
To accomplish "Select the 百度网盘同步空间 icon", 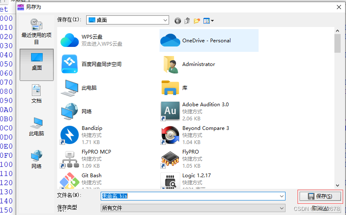I will pyautogui.click(x=70, y=64).
